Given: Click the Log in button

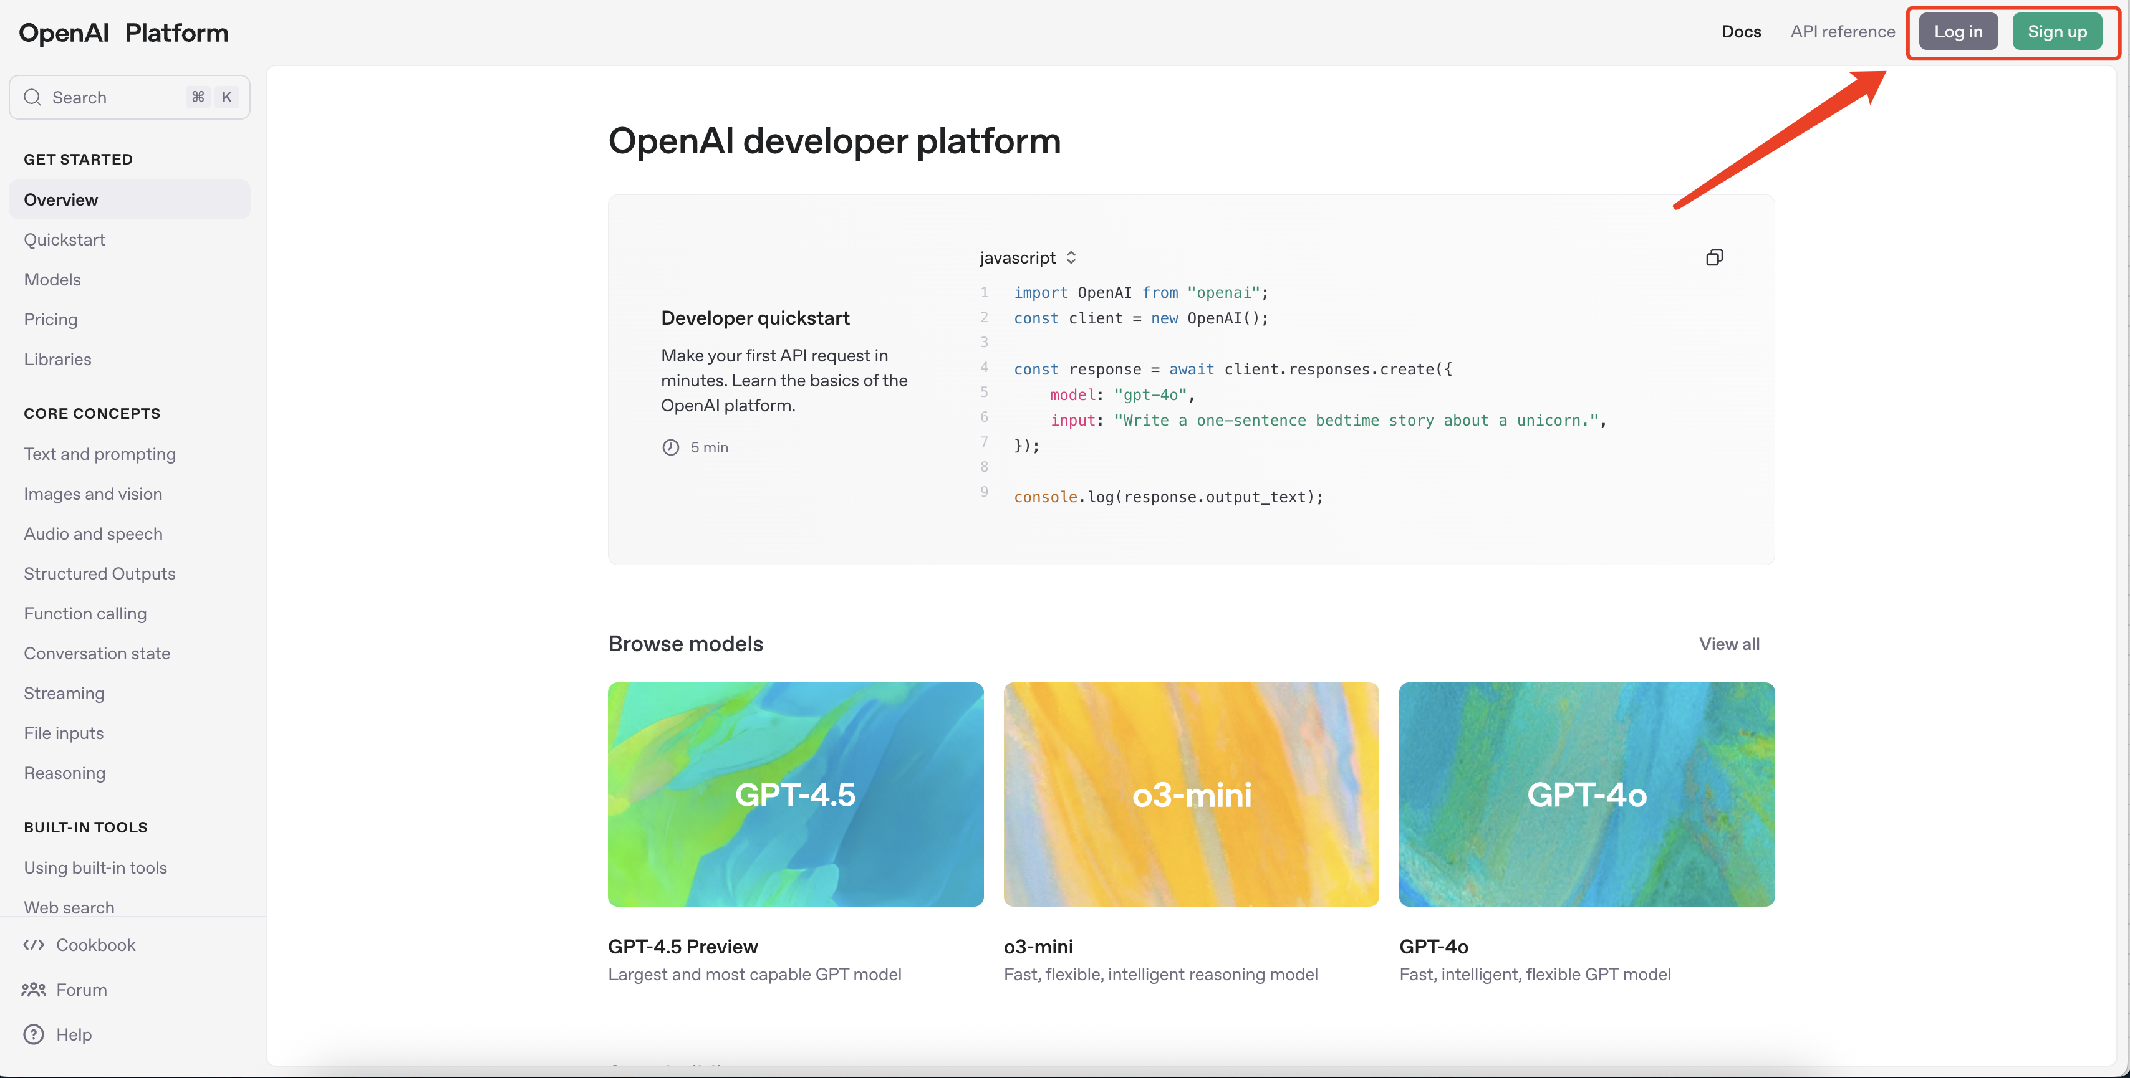Looking at the screenshot, I should 1957,31.
